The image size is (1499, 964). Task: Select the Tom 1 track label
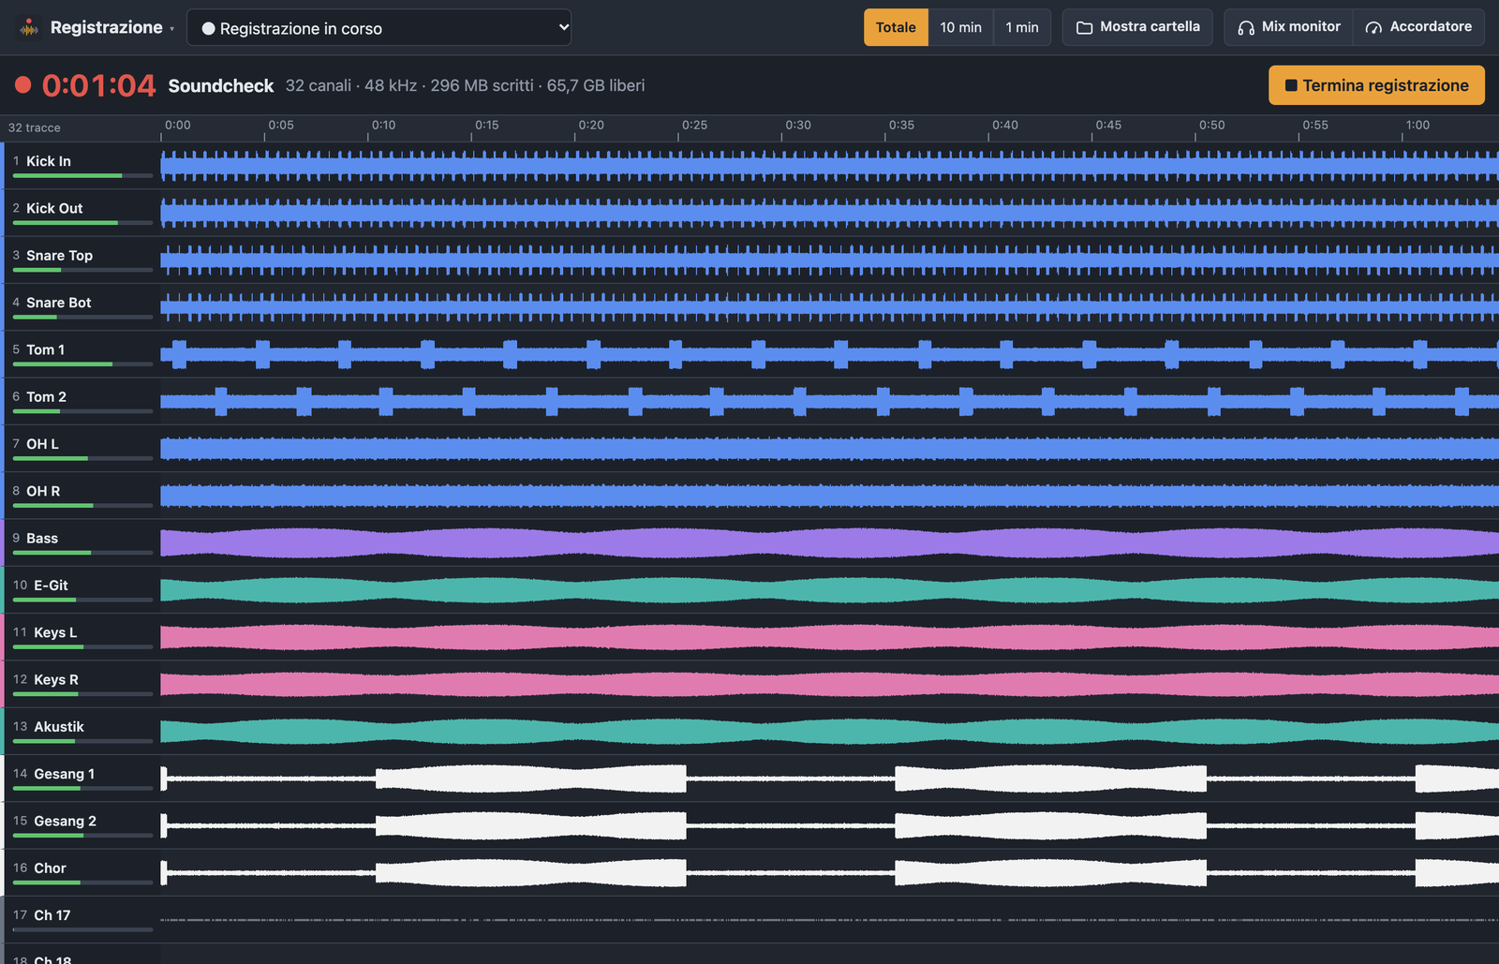[x=45, y=349]
